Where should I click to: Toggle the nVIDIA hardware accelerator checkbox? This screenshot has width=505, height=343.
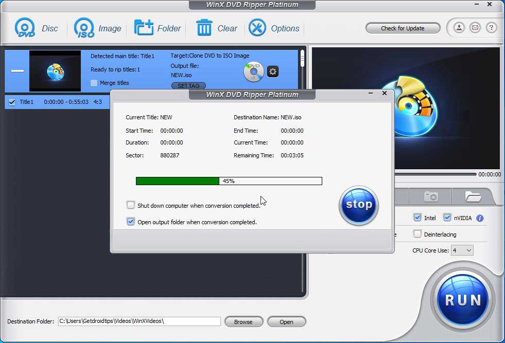(447, 218)
